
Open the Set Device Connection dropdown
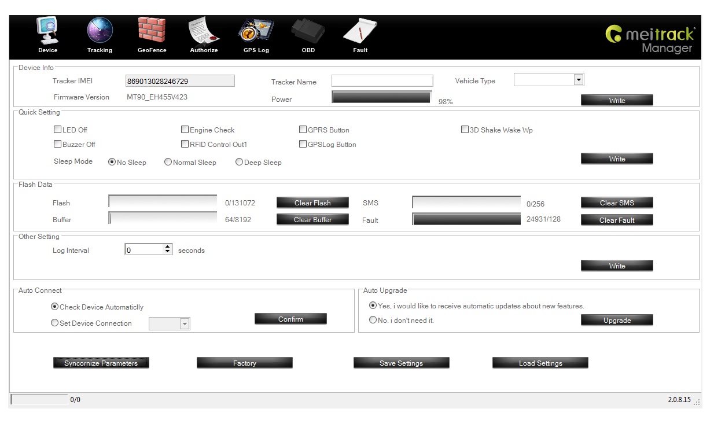click(x=185, y=324)
